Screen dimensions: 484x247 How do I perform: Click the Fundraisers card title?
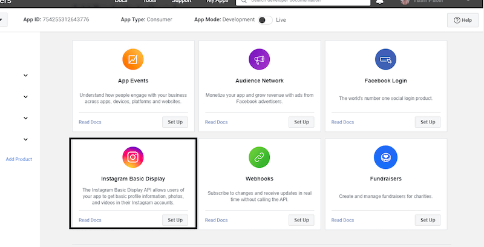point(385,179)
